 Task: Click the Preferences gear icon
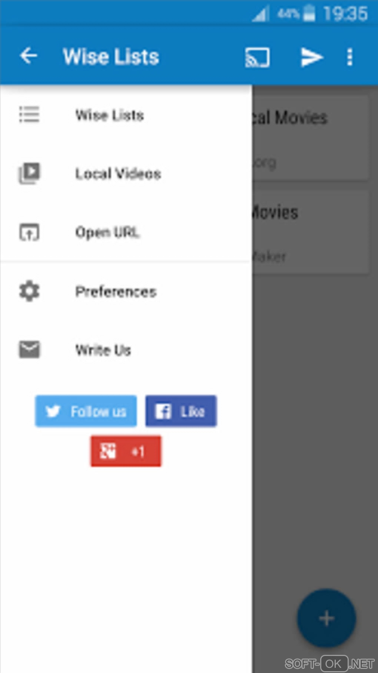(x=29, y=291)
